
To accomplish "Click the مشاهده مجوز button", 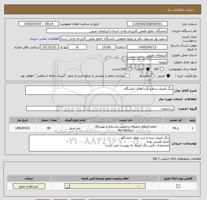I will click(x=29, y=186).
